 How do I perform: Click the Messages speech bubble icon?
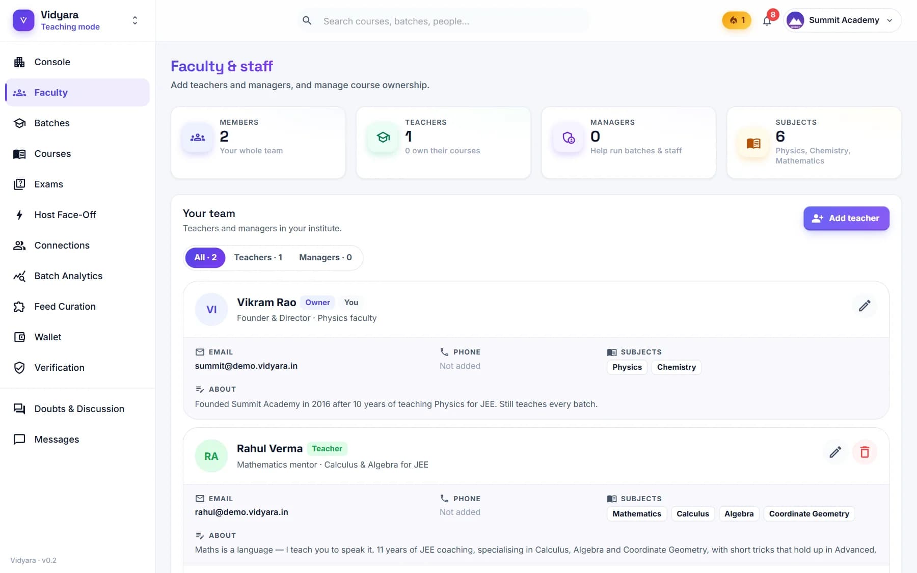click(x=19, y=440)
